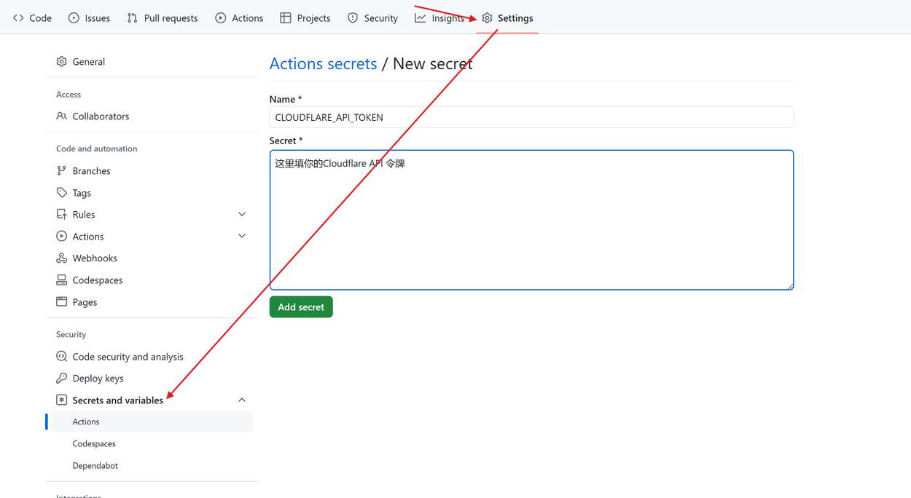Focus the Name input field

tap(531, 117)
